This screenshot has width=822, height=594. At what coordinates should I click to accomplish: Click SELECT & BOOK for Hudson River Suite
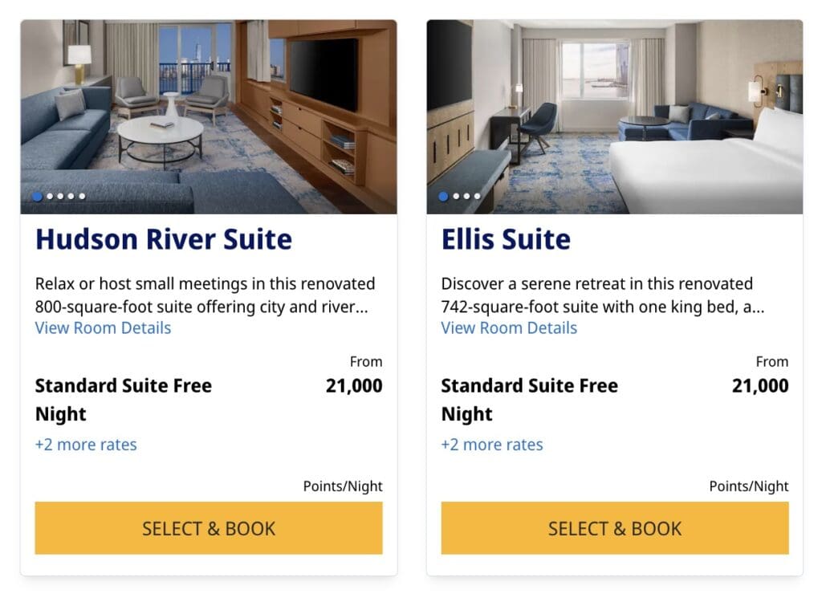209,528
